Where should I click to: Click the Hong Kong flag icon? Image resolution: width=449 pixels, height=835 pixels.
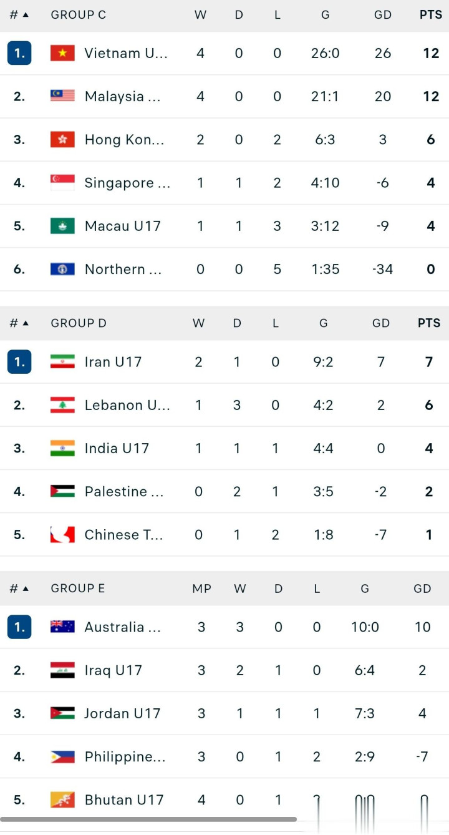coord(62,139)
